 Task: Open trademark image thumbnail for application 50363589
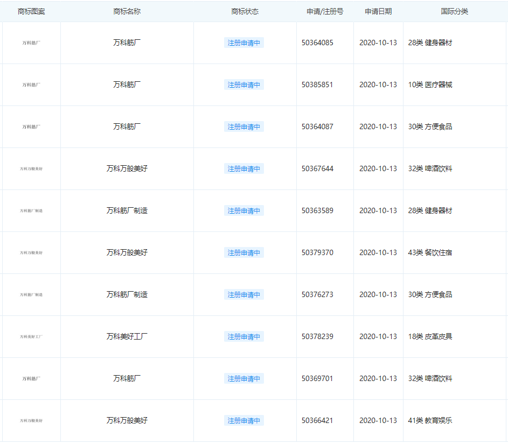pyautogui.click(x=31, y=210)
